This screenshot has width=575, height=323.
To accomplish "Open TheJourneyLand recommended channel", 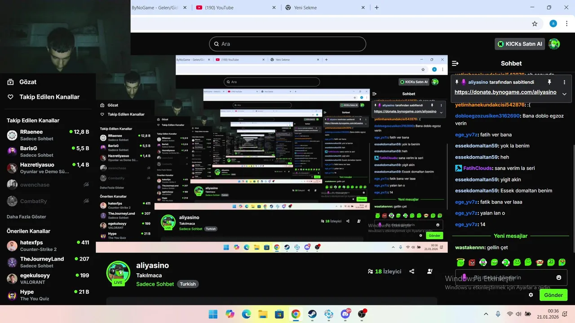I will point(48,262).
